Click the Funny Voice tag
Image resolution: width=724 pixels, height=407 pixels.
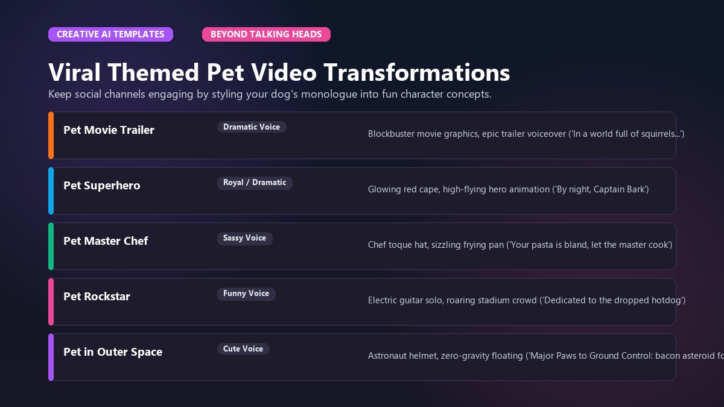click(x=246, y=294)
